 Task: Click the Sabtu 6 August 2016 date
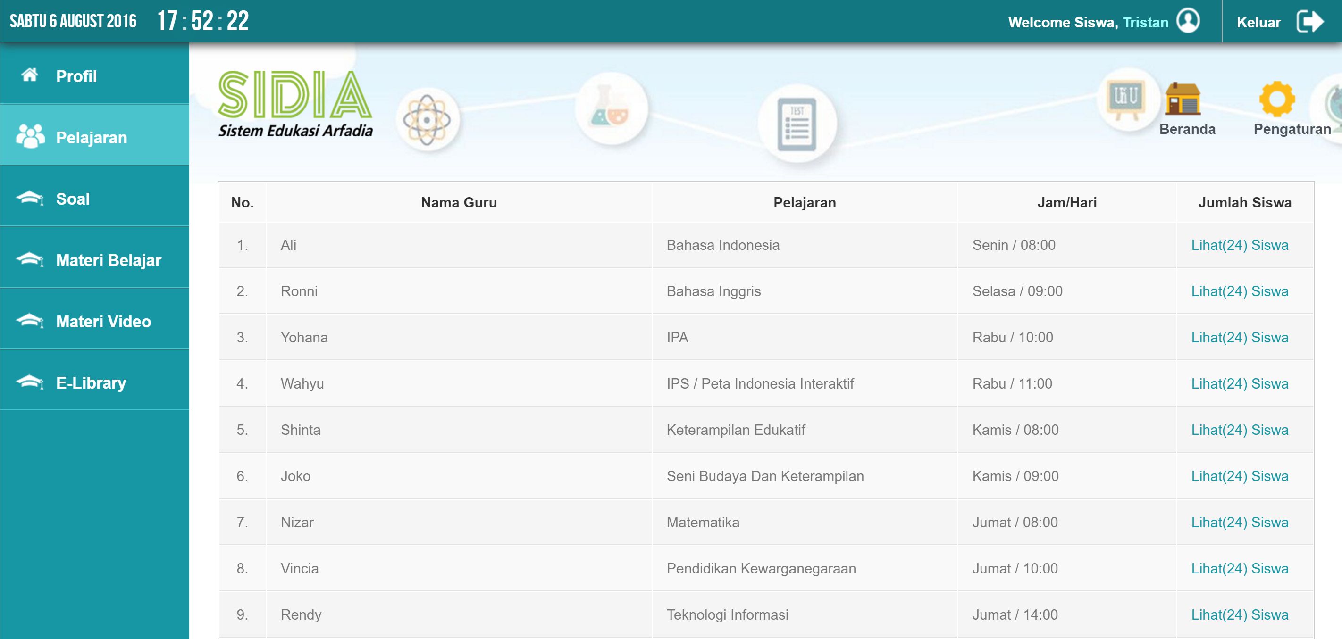(73, 21)
